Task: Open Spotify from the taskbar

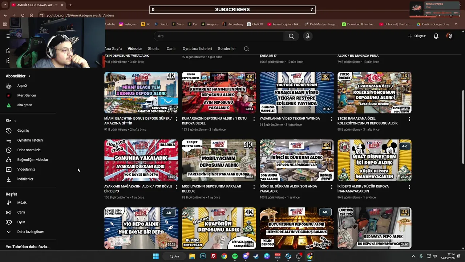Action: 235,256
